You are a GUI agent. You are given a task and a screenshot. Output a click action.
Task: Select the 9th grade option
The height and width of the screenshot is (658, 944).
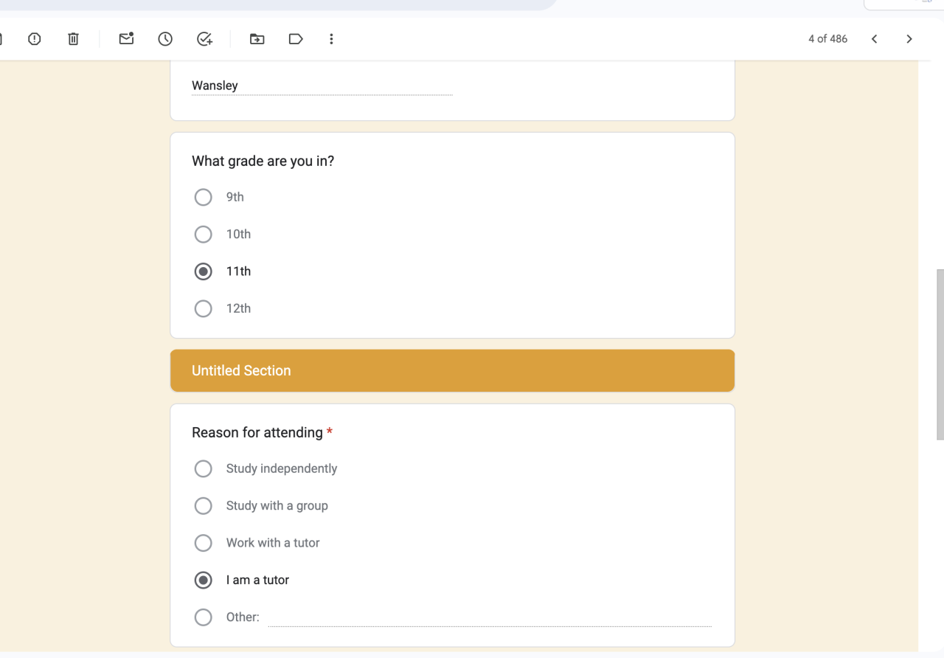[203, 197]
